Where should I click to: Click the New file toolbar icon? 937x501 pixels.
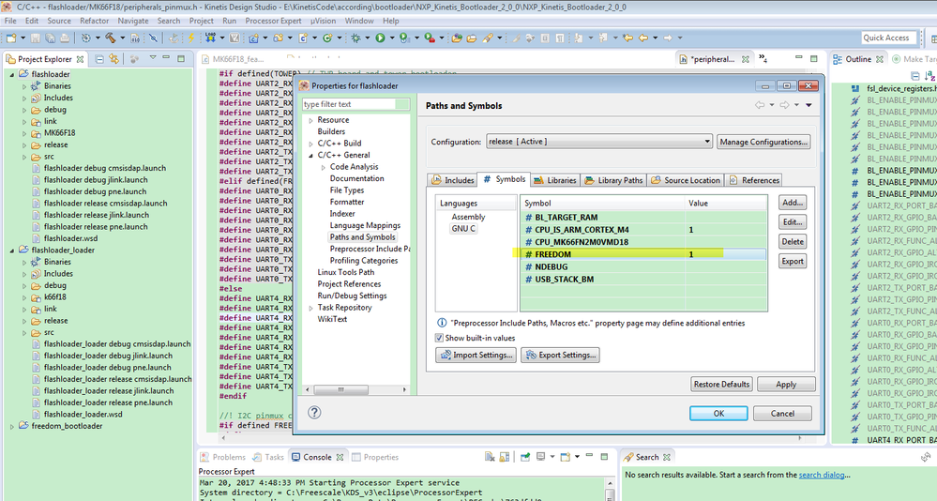[x=11, y=38]
